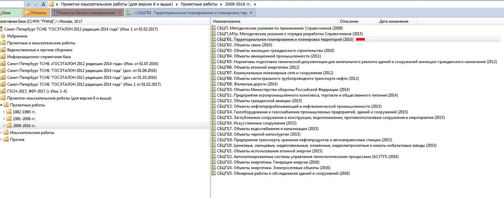The image size is (504, 198).
Task: Select 'СБЦП22. Автоматизированные системы управления (АСУТП) (2016)'
Action: (x=308, y=157)
